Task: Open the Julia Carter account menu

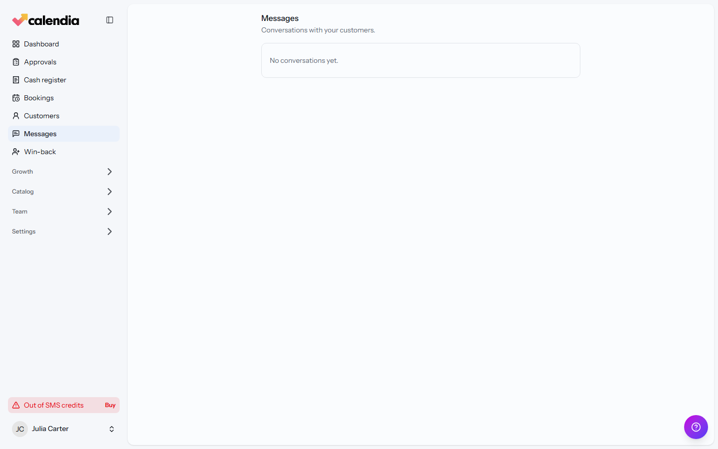Action: point(64,429)
